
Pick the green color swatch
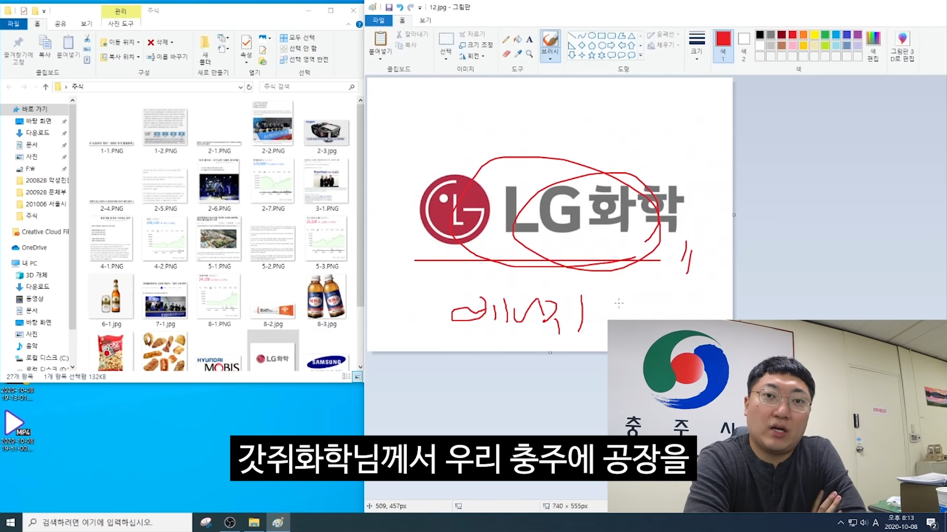click(825, 34)
